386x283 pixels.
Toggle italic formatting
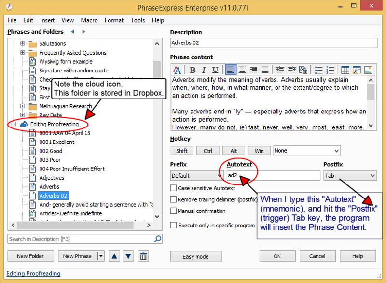(204, 70)
